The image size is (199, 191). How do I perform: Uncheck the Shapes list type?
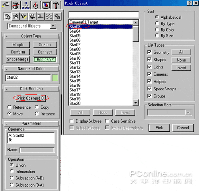tap(149, 60)
